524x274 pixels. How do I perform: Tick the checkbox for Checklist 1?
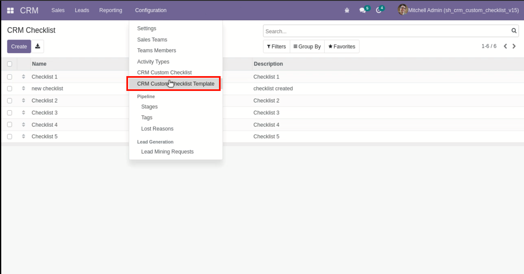coord(9,77)
